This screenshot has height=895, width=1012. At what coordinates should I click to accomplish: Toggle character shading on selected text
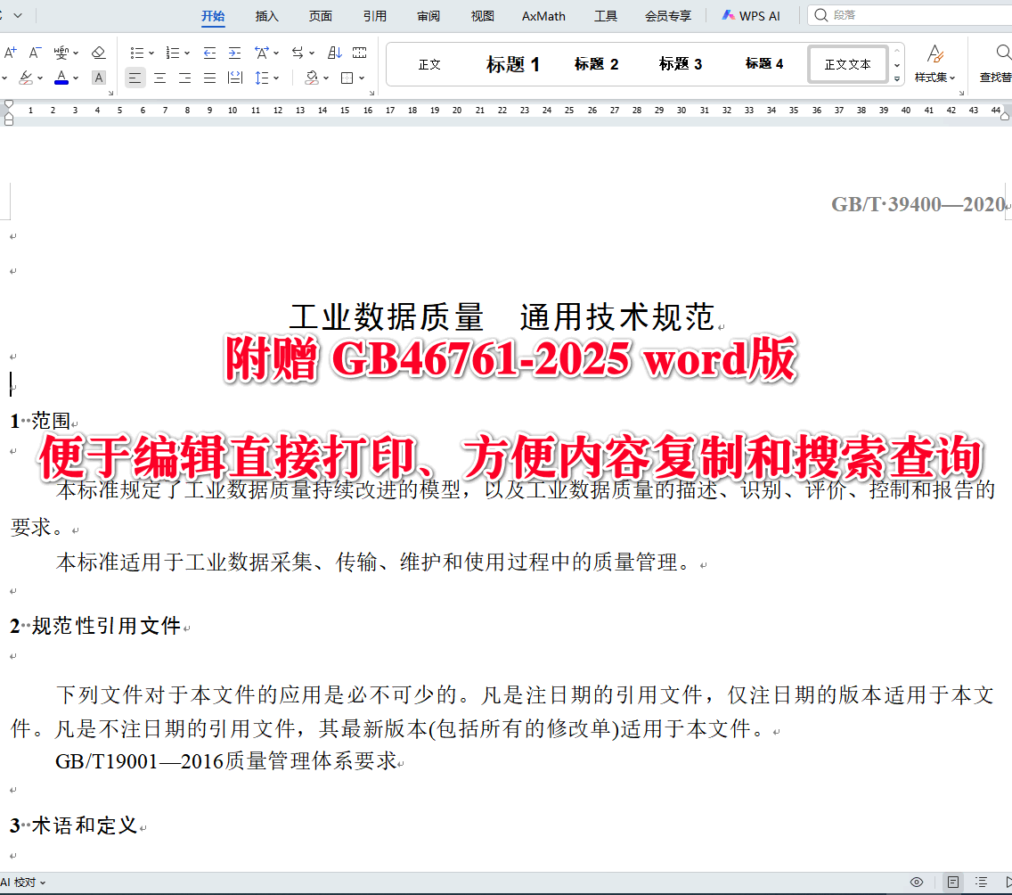tap(99, 78)
